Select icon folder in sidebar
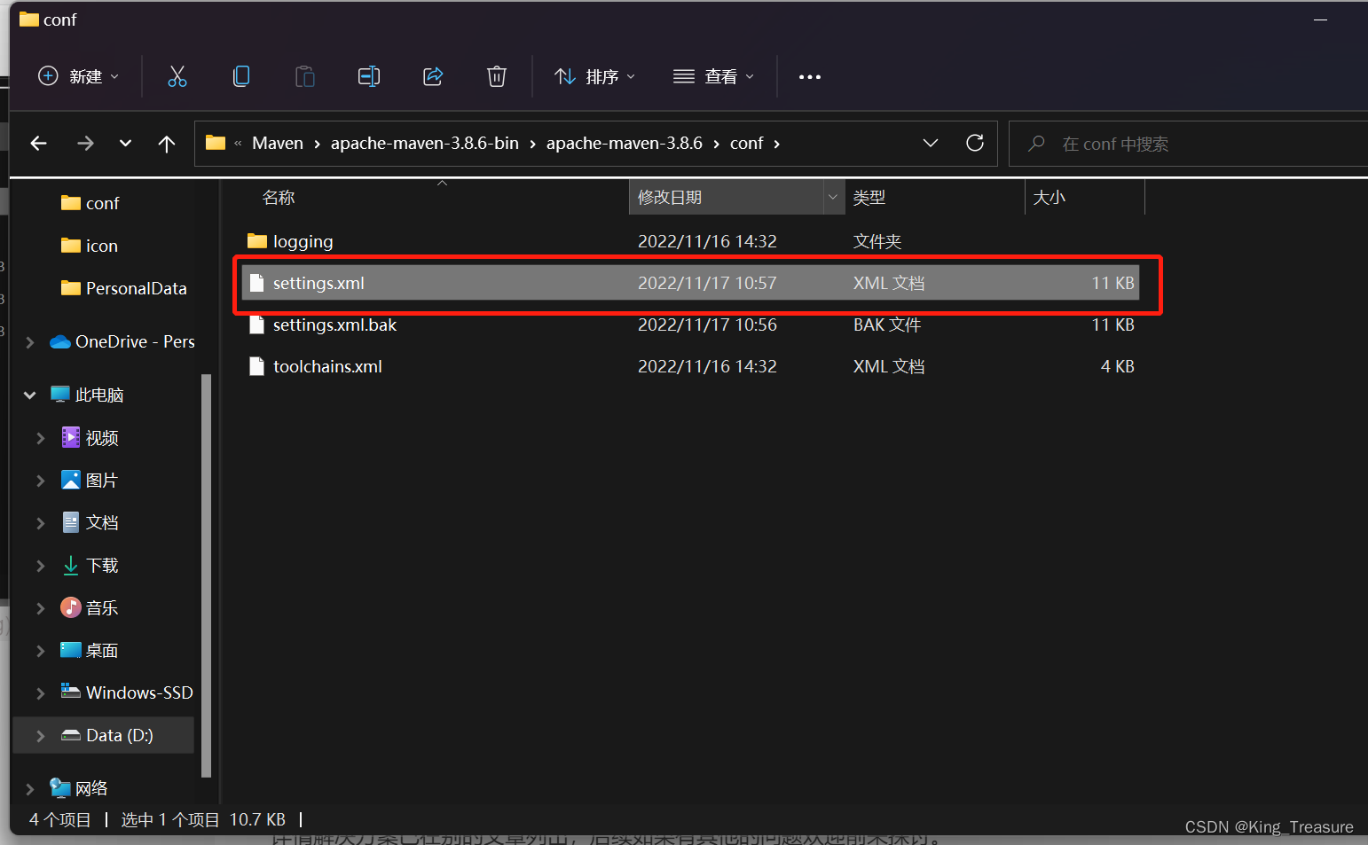Viewport: 1368px width, 845px height. (x=102, y=246)
